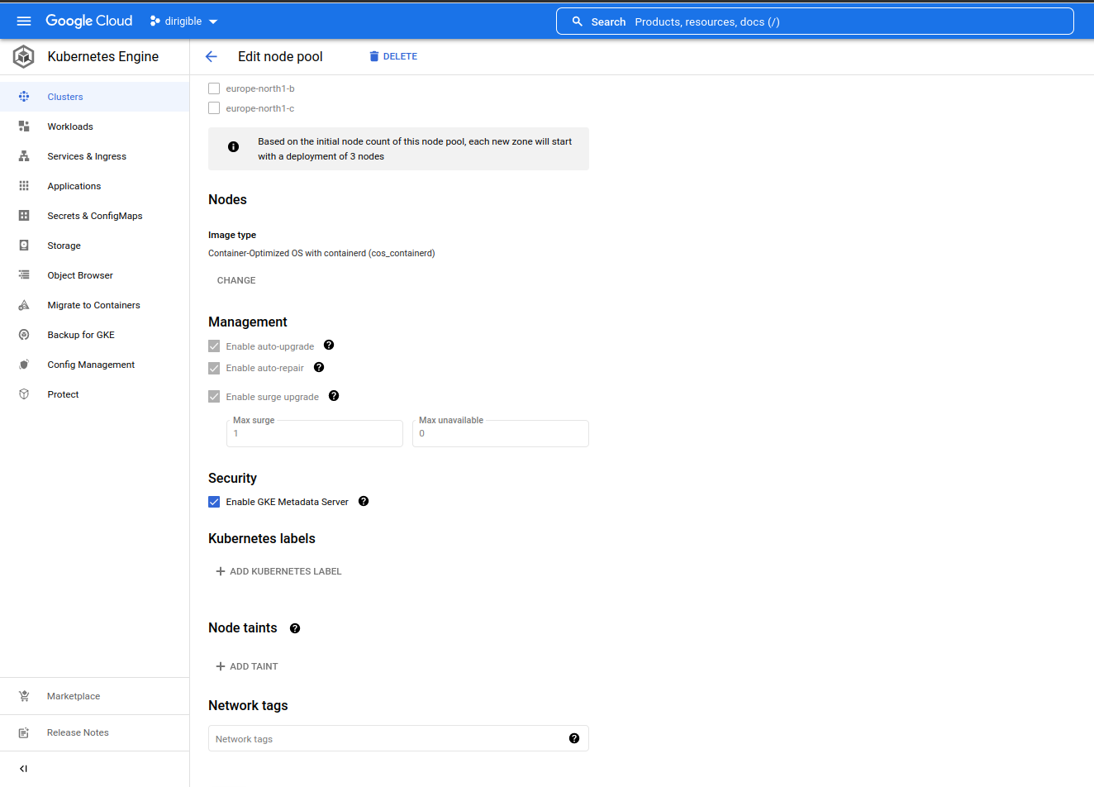Open Services & Ingress page
1094x787 pixels.
coord(87,156)
